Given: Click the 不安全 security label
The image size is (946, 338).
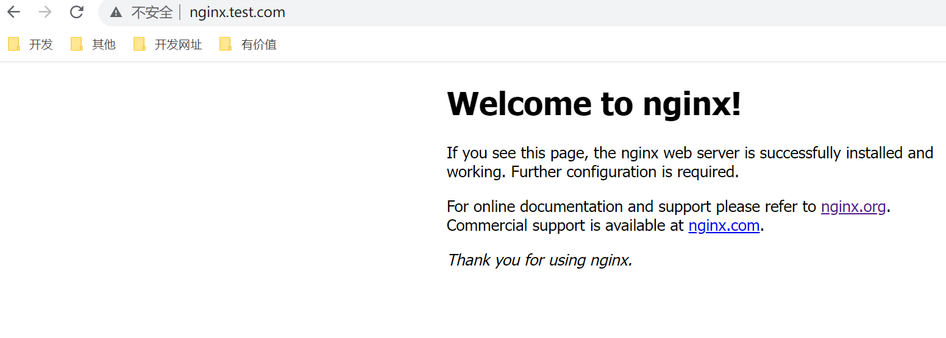Looking at the screenshot, I should coord(152,12).
